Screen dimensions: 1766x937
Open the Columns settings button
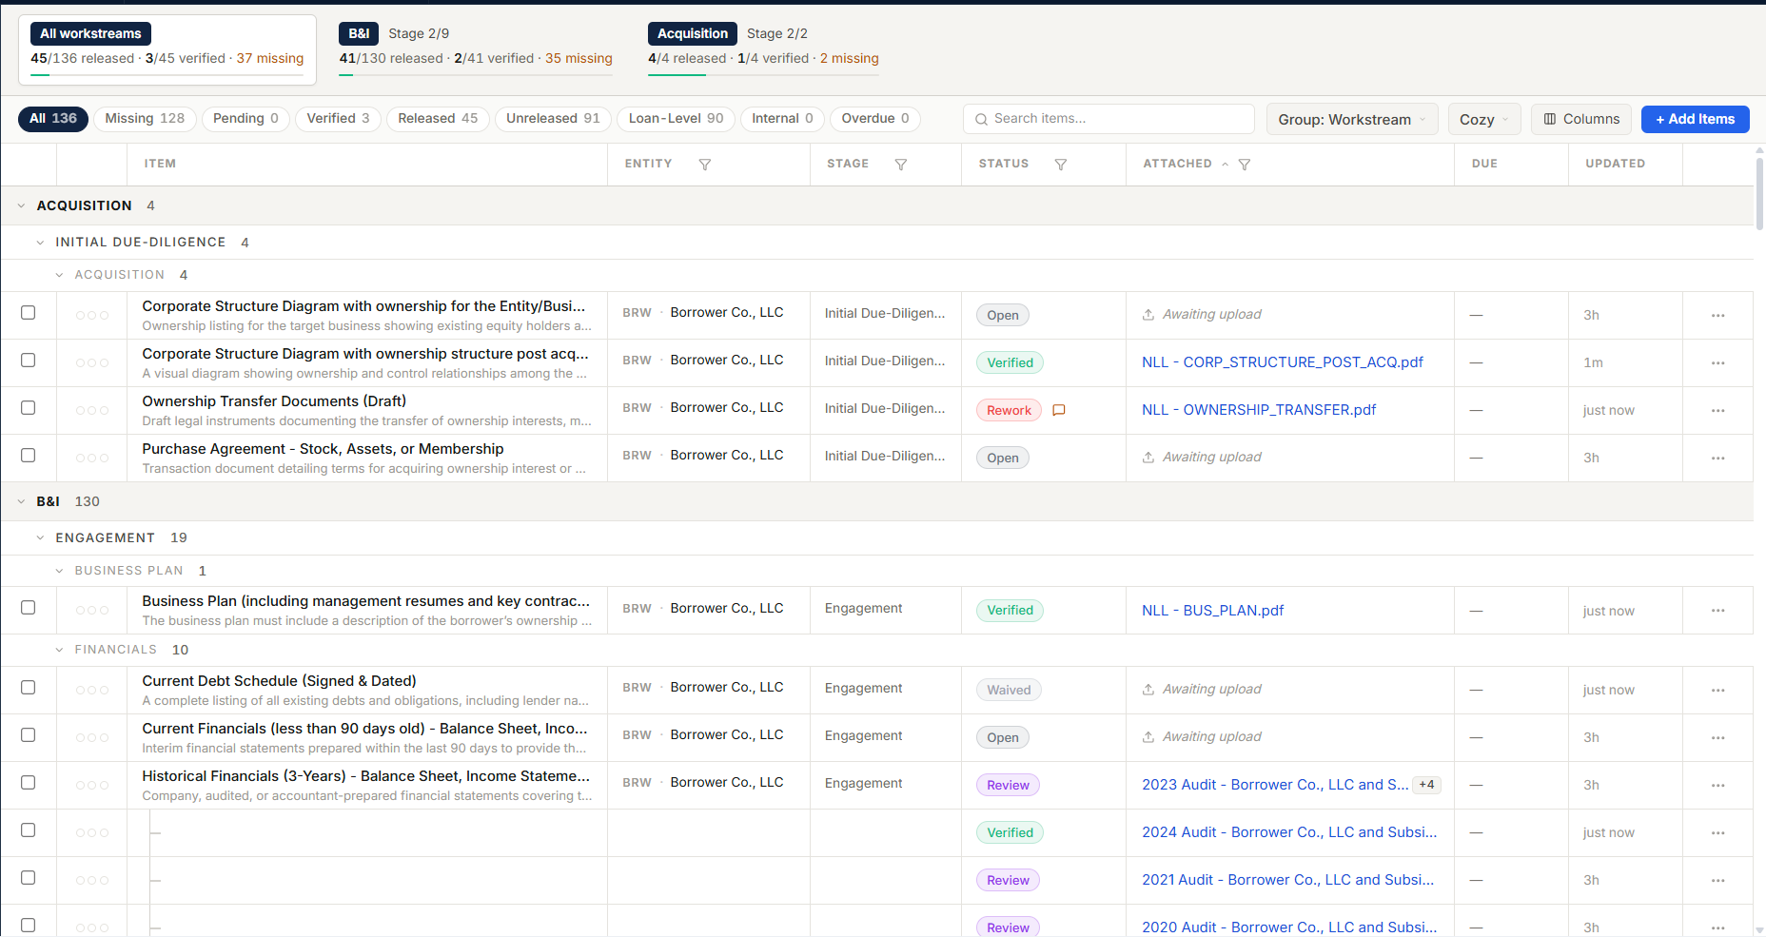coord(1581,119)
